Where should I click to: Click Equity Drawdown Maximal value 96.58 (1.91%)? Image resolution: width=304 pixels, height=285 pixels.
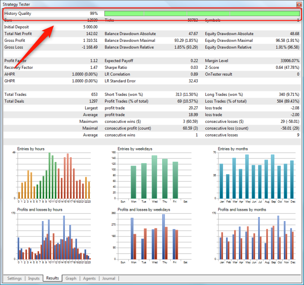(x=287, y=41)
